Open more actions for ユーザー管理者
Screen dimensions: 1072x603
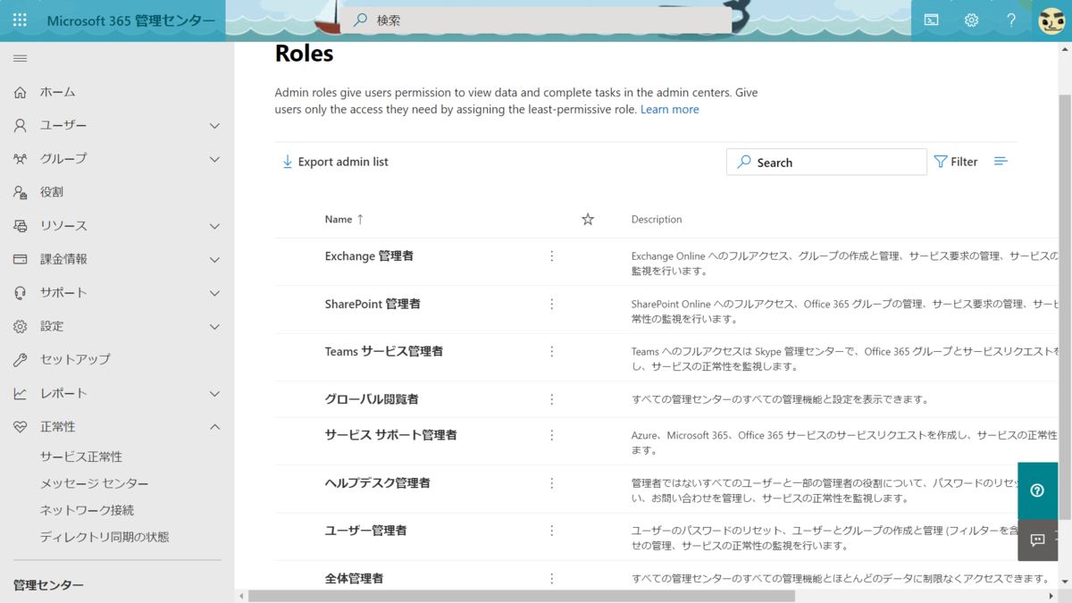[551, 531]
